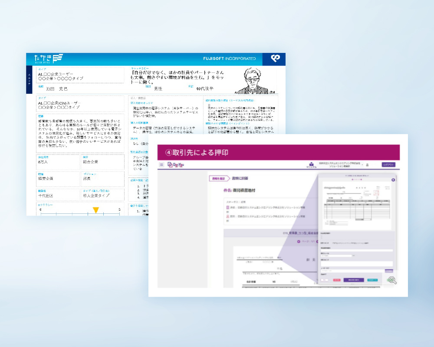This screenshot has width=434, height=347.
Task: Click the 部長 position cell
Action: (103, 179)
